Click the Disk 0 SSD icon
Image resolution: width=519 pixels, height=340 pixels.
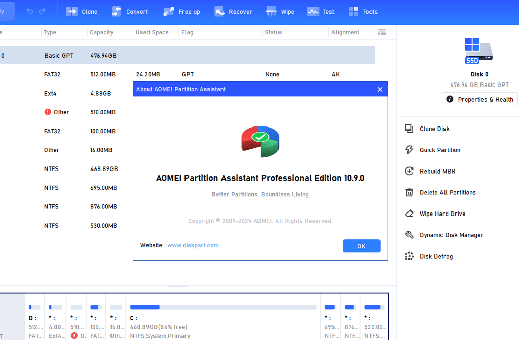click(479, 51)
